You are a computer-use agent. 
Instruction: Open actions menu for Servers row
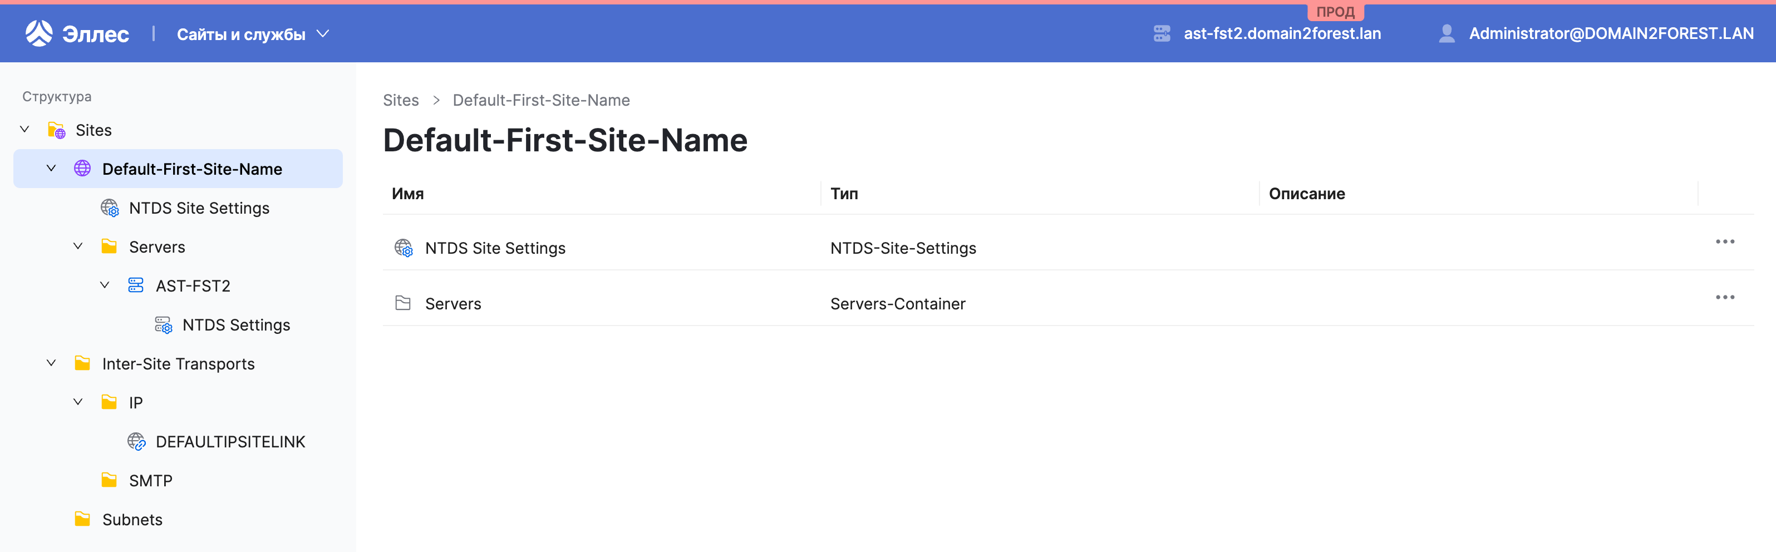[1724, 297]
